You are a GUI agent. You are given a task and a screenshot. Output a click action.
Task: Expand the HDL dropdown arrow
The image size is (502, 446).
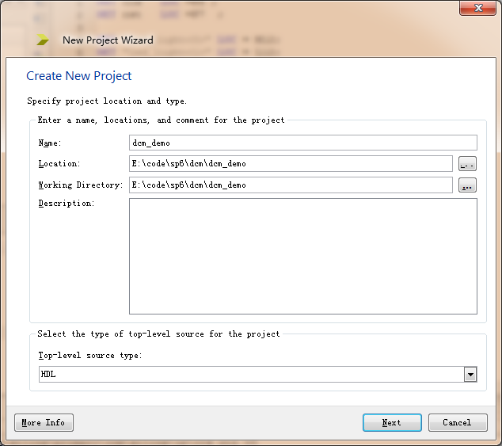point(470,375)
